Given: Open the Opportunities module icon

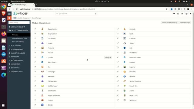Looking at the screenshot, I should point(42,29).
